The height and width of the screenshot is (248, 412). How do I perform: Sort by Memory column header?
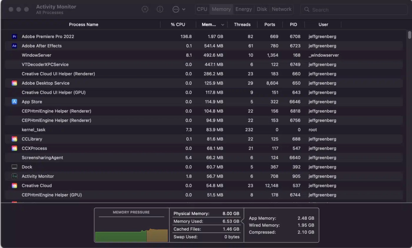click(x=209, y=24)
